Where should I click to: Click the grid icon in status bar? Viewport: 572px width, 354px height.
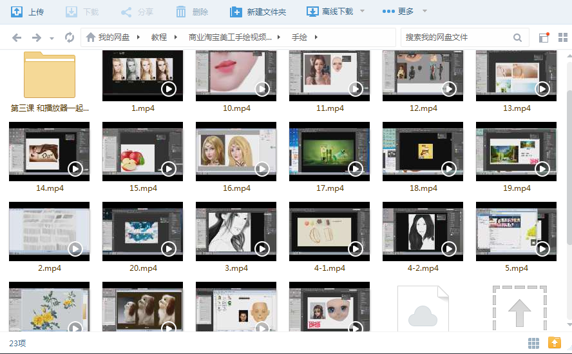click(534, 343)
